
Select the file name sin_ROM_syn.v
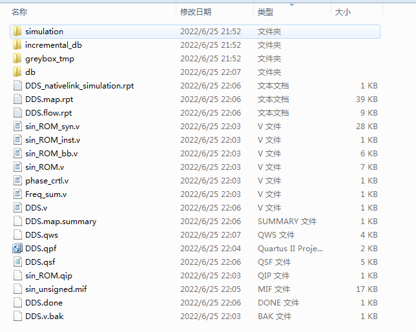tap(52, 127)
